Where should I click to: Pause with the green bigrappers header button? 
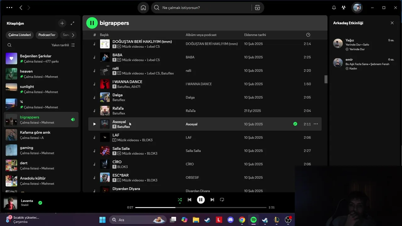click(92, 23)
